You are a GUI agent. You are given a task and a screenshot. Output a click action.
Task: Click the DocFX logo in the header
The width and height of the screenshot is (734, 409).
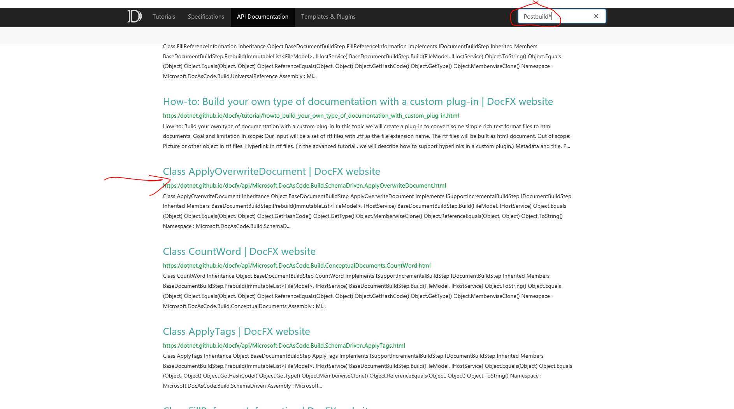coord(133,16)
